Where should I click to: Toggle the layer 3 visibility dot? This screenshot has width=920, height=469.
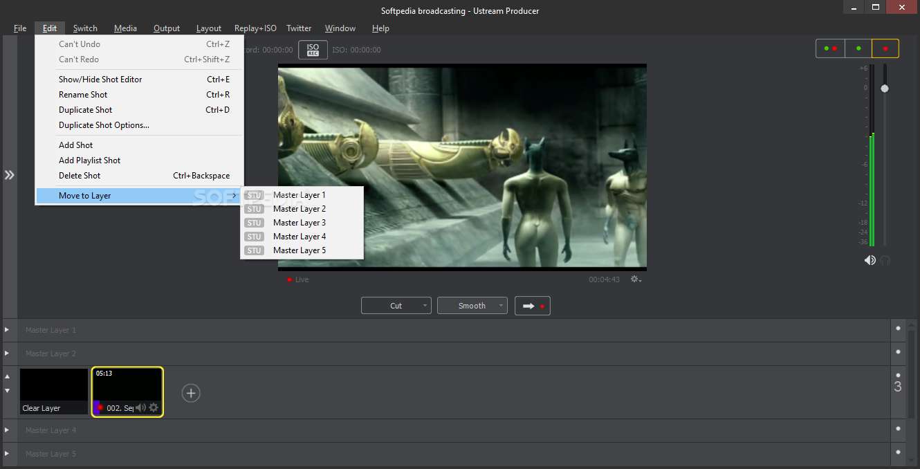[898, 376]
